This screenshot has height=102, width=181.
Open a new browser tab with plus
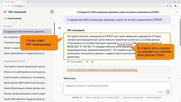27,2
